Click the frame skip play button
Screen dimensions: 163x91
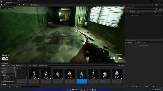(x=34, y=5)
